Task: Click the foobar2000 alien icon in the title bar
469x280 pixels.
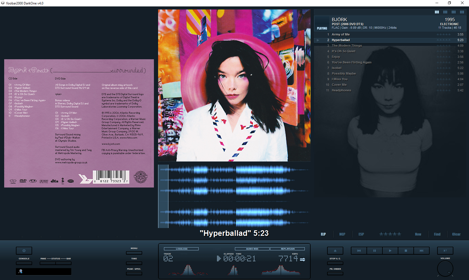Action: point(3,3)
